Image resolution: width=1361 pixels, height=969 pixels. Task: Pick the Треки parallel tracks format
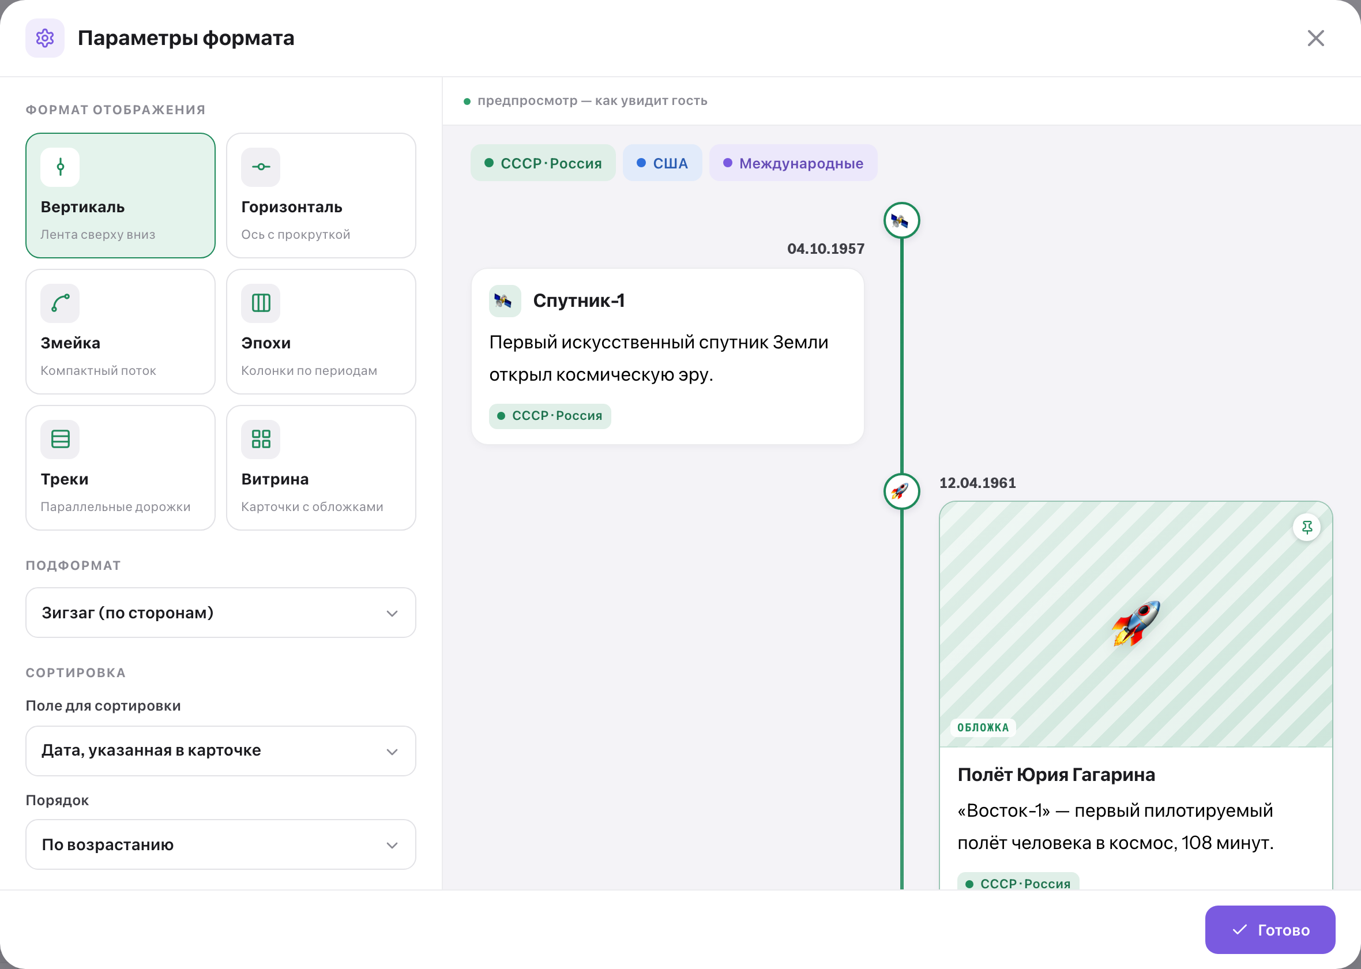(x=121, y=468)
